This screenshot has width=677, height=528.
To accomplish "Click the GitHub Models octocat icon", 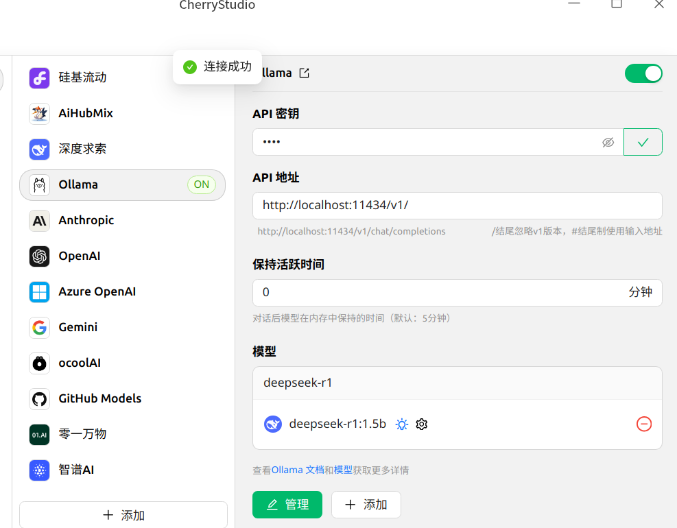I will (39, 399).
